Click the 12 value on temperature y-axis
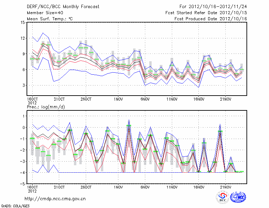The image size is (269, 208). [x=22, y=38]
